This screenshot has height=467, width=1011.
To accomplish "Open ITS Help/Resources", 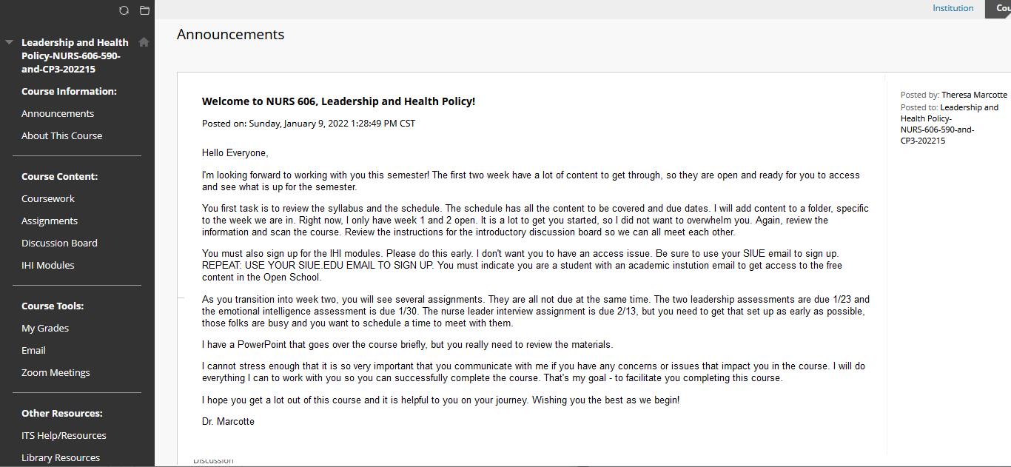I will [x=64, y=435].
